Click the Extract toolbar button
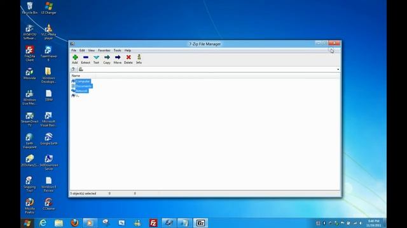The height and width of the screenshot is (228, 407). tap(85, 59)
